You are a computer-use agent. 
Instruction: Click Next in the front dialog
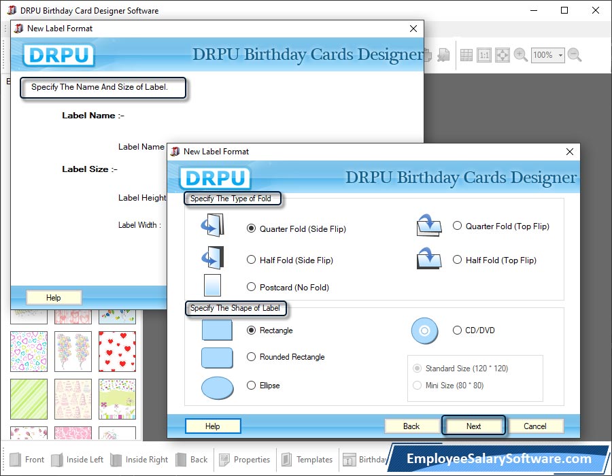tap(473, 426)
